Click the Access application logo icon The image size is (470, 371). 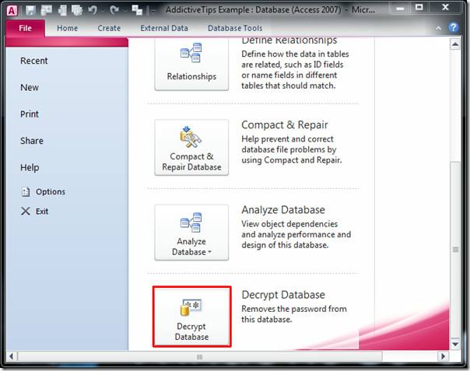[x=12, y=11]
